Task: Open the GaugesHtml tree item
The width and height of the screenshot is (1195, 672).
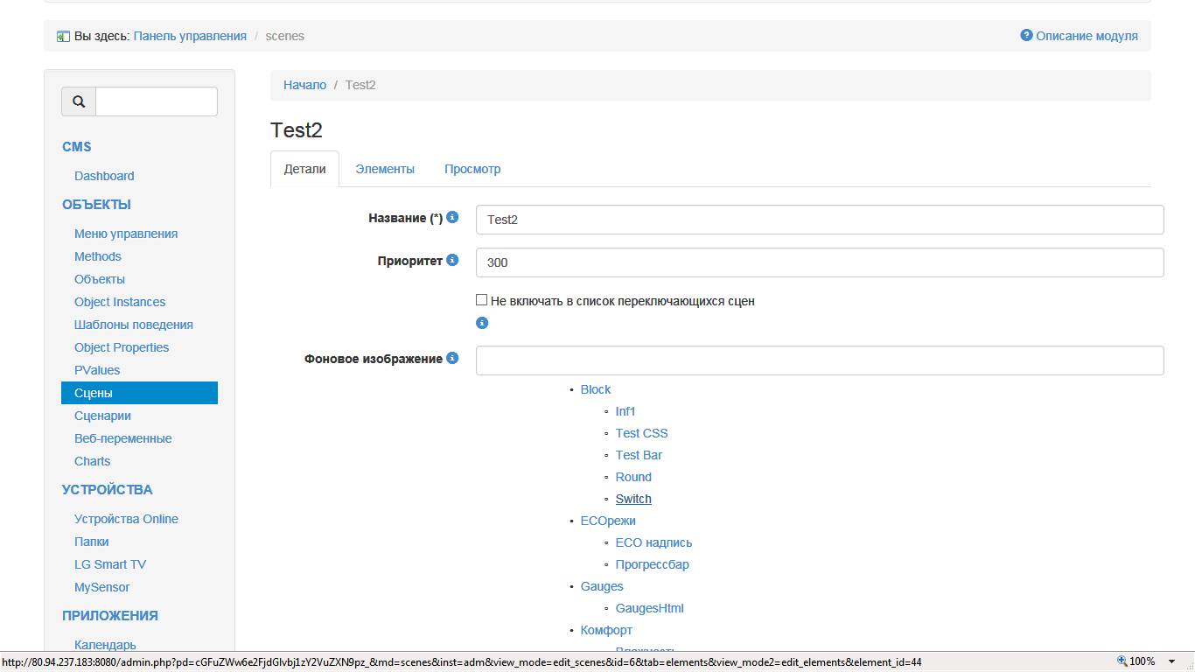Action: pyautogui.click(x=649, y=608)
